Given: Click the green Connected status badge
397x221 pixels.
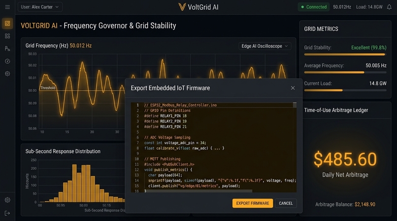Looking at the screenshot, I should point(314,7).
